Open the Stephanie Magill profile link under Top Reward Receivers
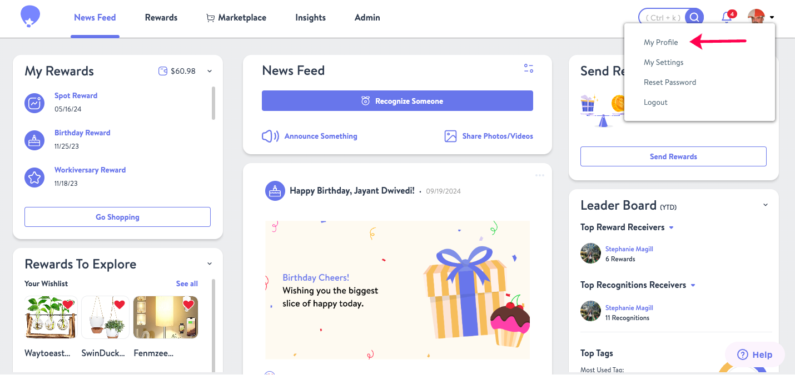 (x=629, y=249)
